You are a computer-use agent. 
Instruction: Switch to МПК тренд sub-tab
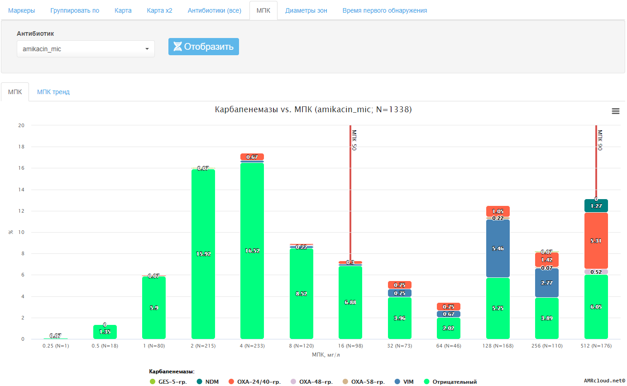pos(53,92)
